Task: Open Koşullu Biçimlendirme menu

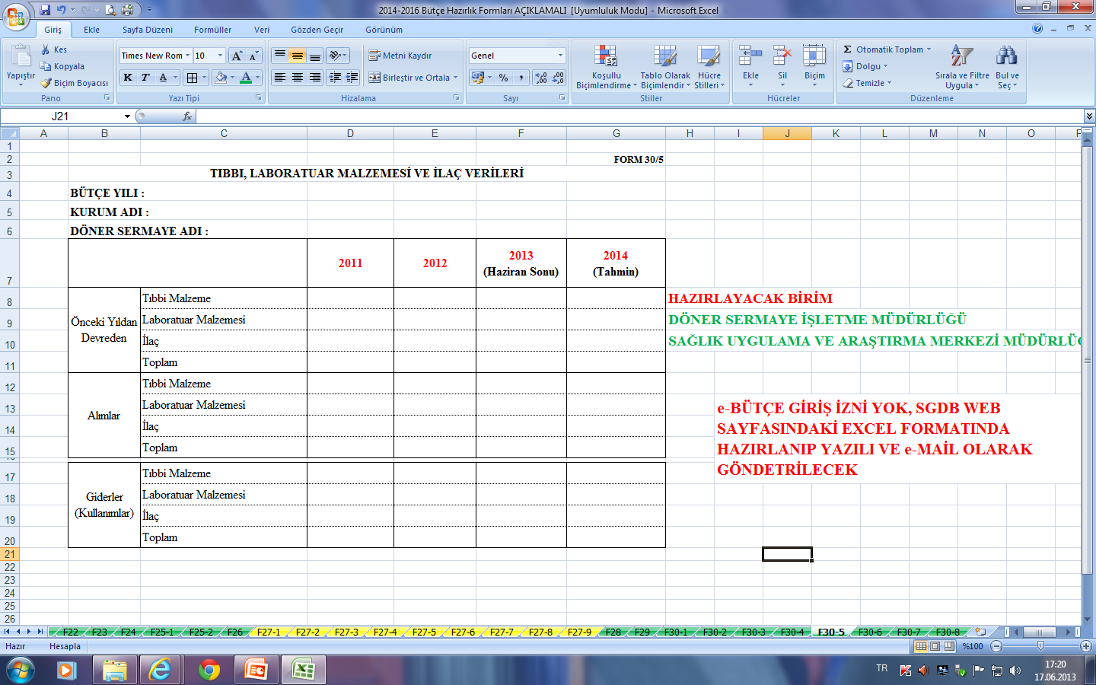Action: pyautogui.click(x=607, y=67)
